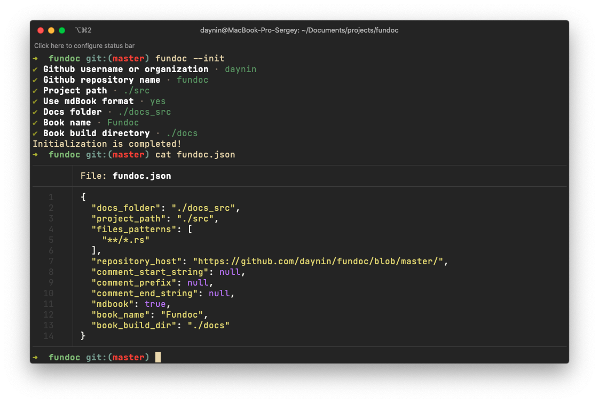This screenshot has width=599, height=403.
Task: Click the github.com/daynin/fundoc URL string
Action: [x=318, y=262]
